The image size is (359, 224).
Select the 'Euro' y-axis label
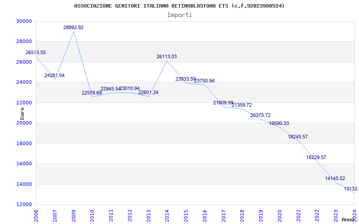click(x=22, y=113)
